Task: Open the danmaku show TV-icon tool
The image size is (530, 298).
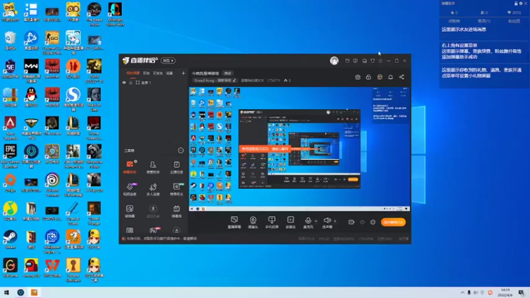Action: [176, 211]
